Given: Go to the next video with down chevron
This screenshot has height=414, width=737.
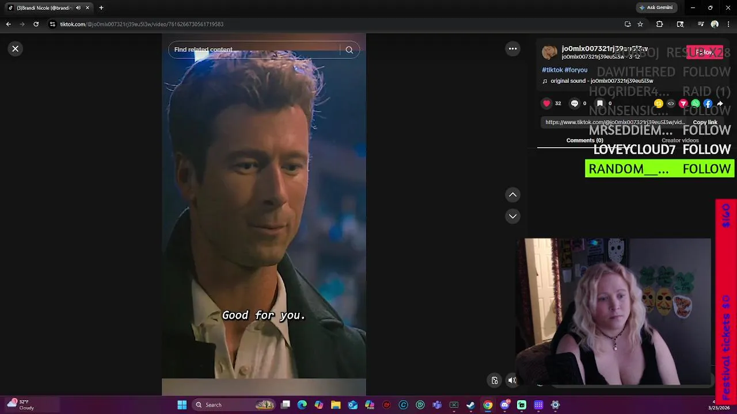Looking at the screenshot, I should [x=512, y=216].
